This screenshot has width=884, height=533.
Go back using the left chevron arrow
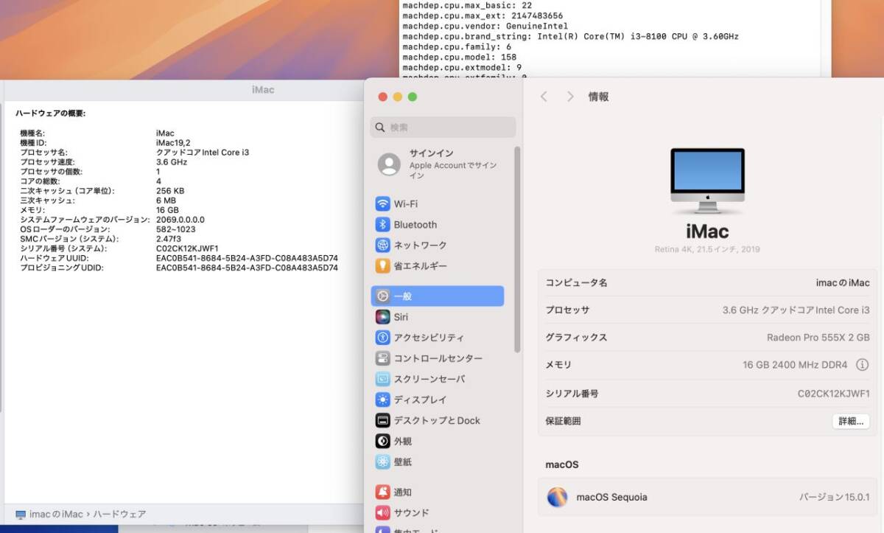544,96
